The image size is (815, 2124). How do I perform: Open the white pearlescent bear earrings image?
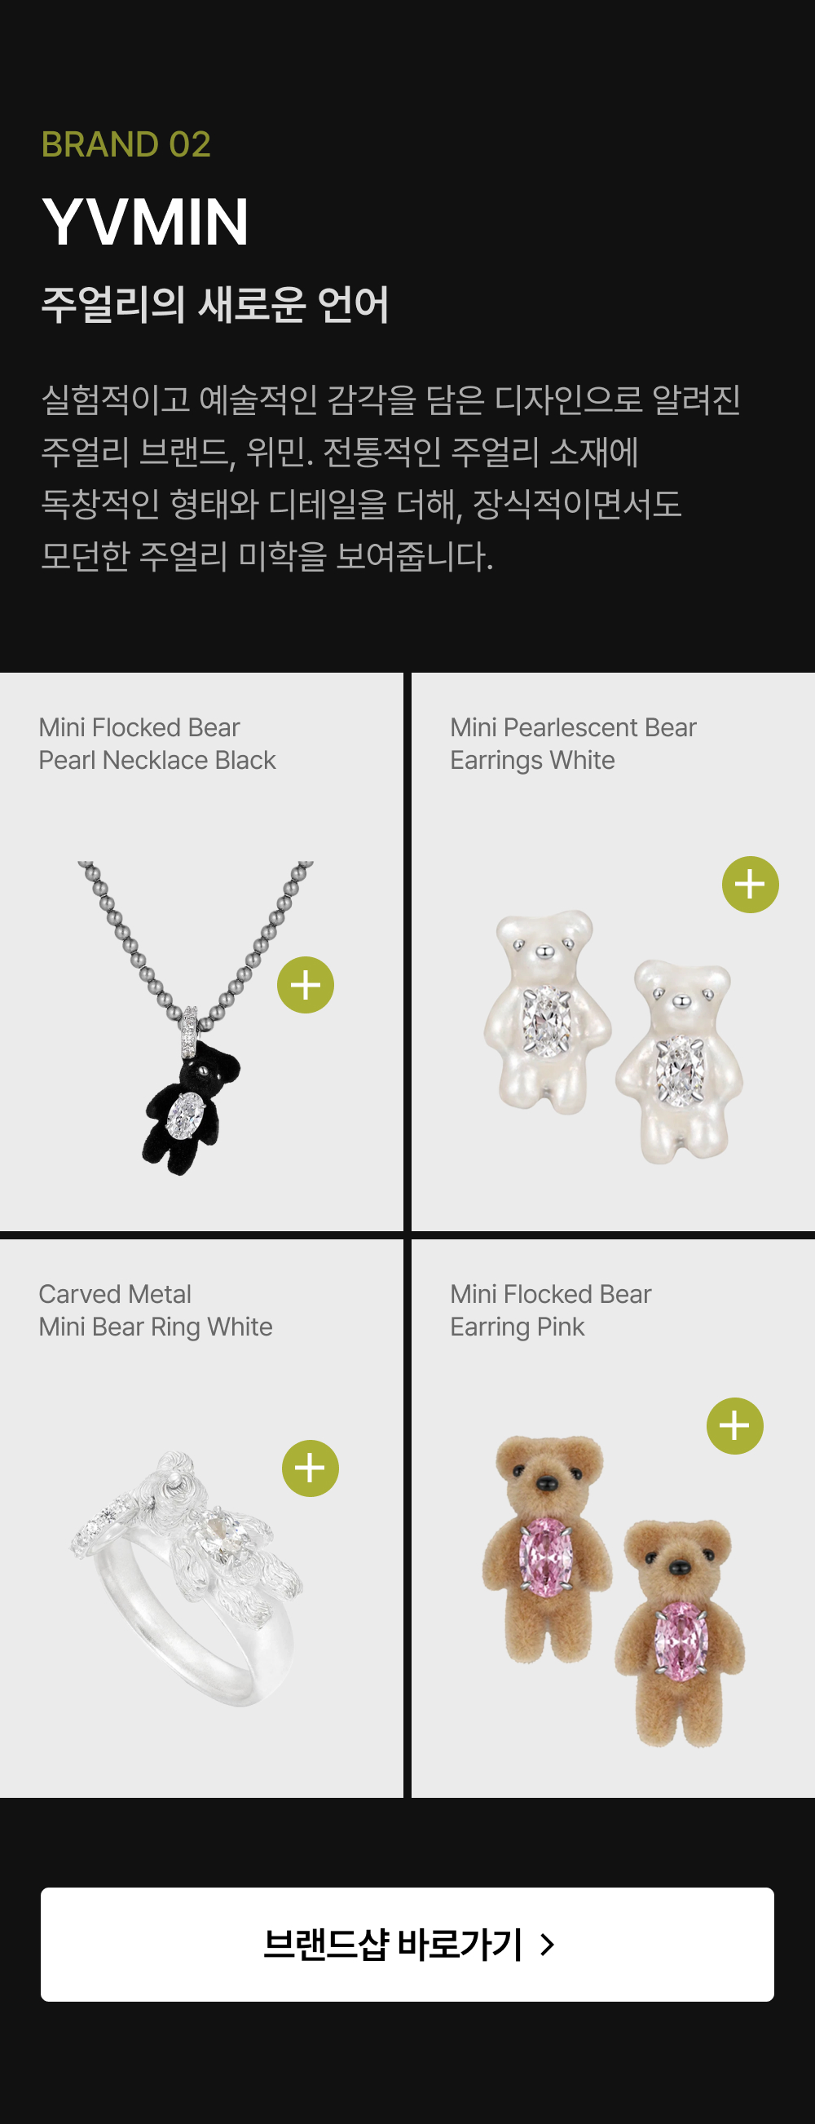613,1036
